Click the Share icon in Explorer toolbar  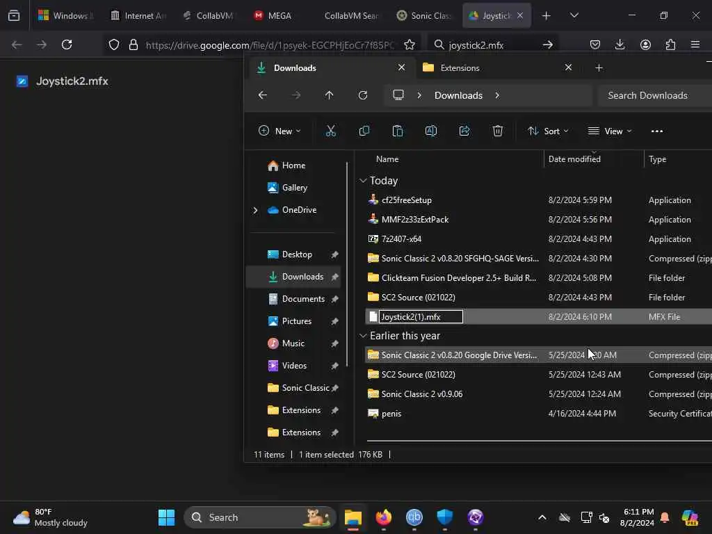tap(464, 131)
